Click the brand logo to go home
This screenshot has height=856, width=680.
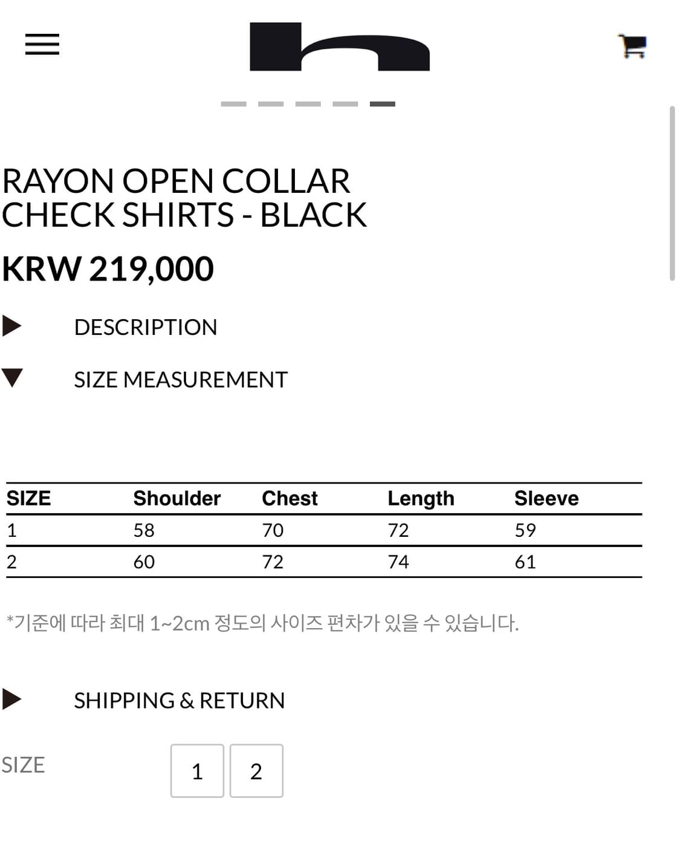point(339,47)
